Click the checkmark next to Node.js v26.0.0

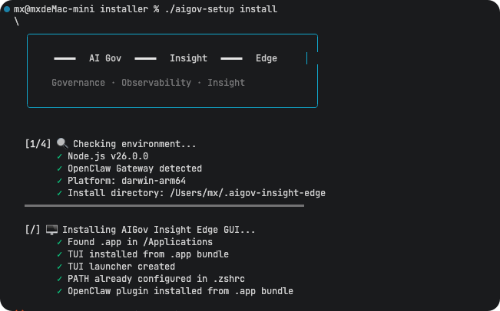tap(60, 156)
